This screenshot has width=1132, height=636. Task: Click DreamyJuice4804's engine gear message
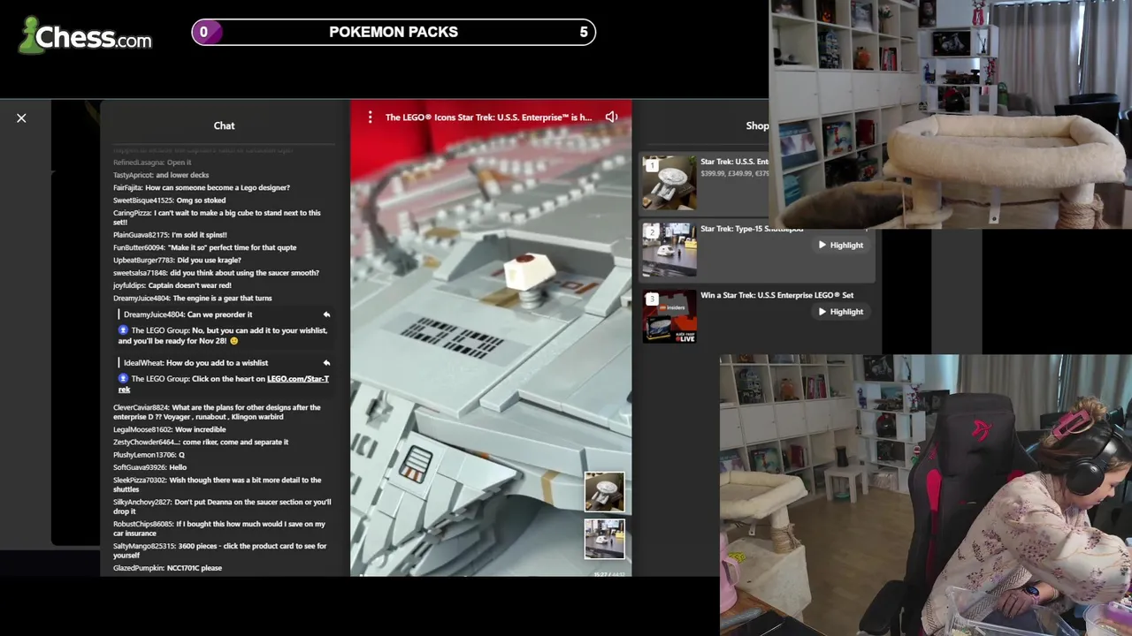pos(193,299)
